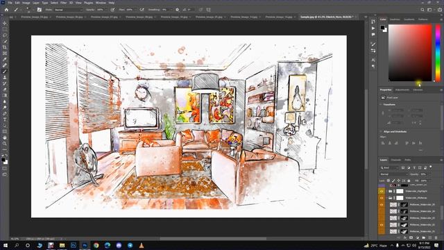Expand the Watercolor_Highlights group arrow

[387, 192]
